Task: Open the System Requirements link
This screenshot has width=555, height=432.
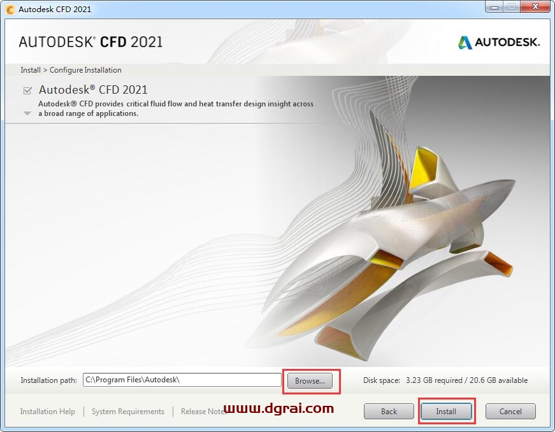Action: [x=128, y=412]
